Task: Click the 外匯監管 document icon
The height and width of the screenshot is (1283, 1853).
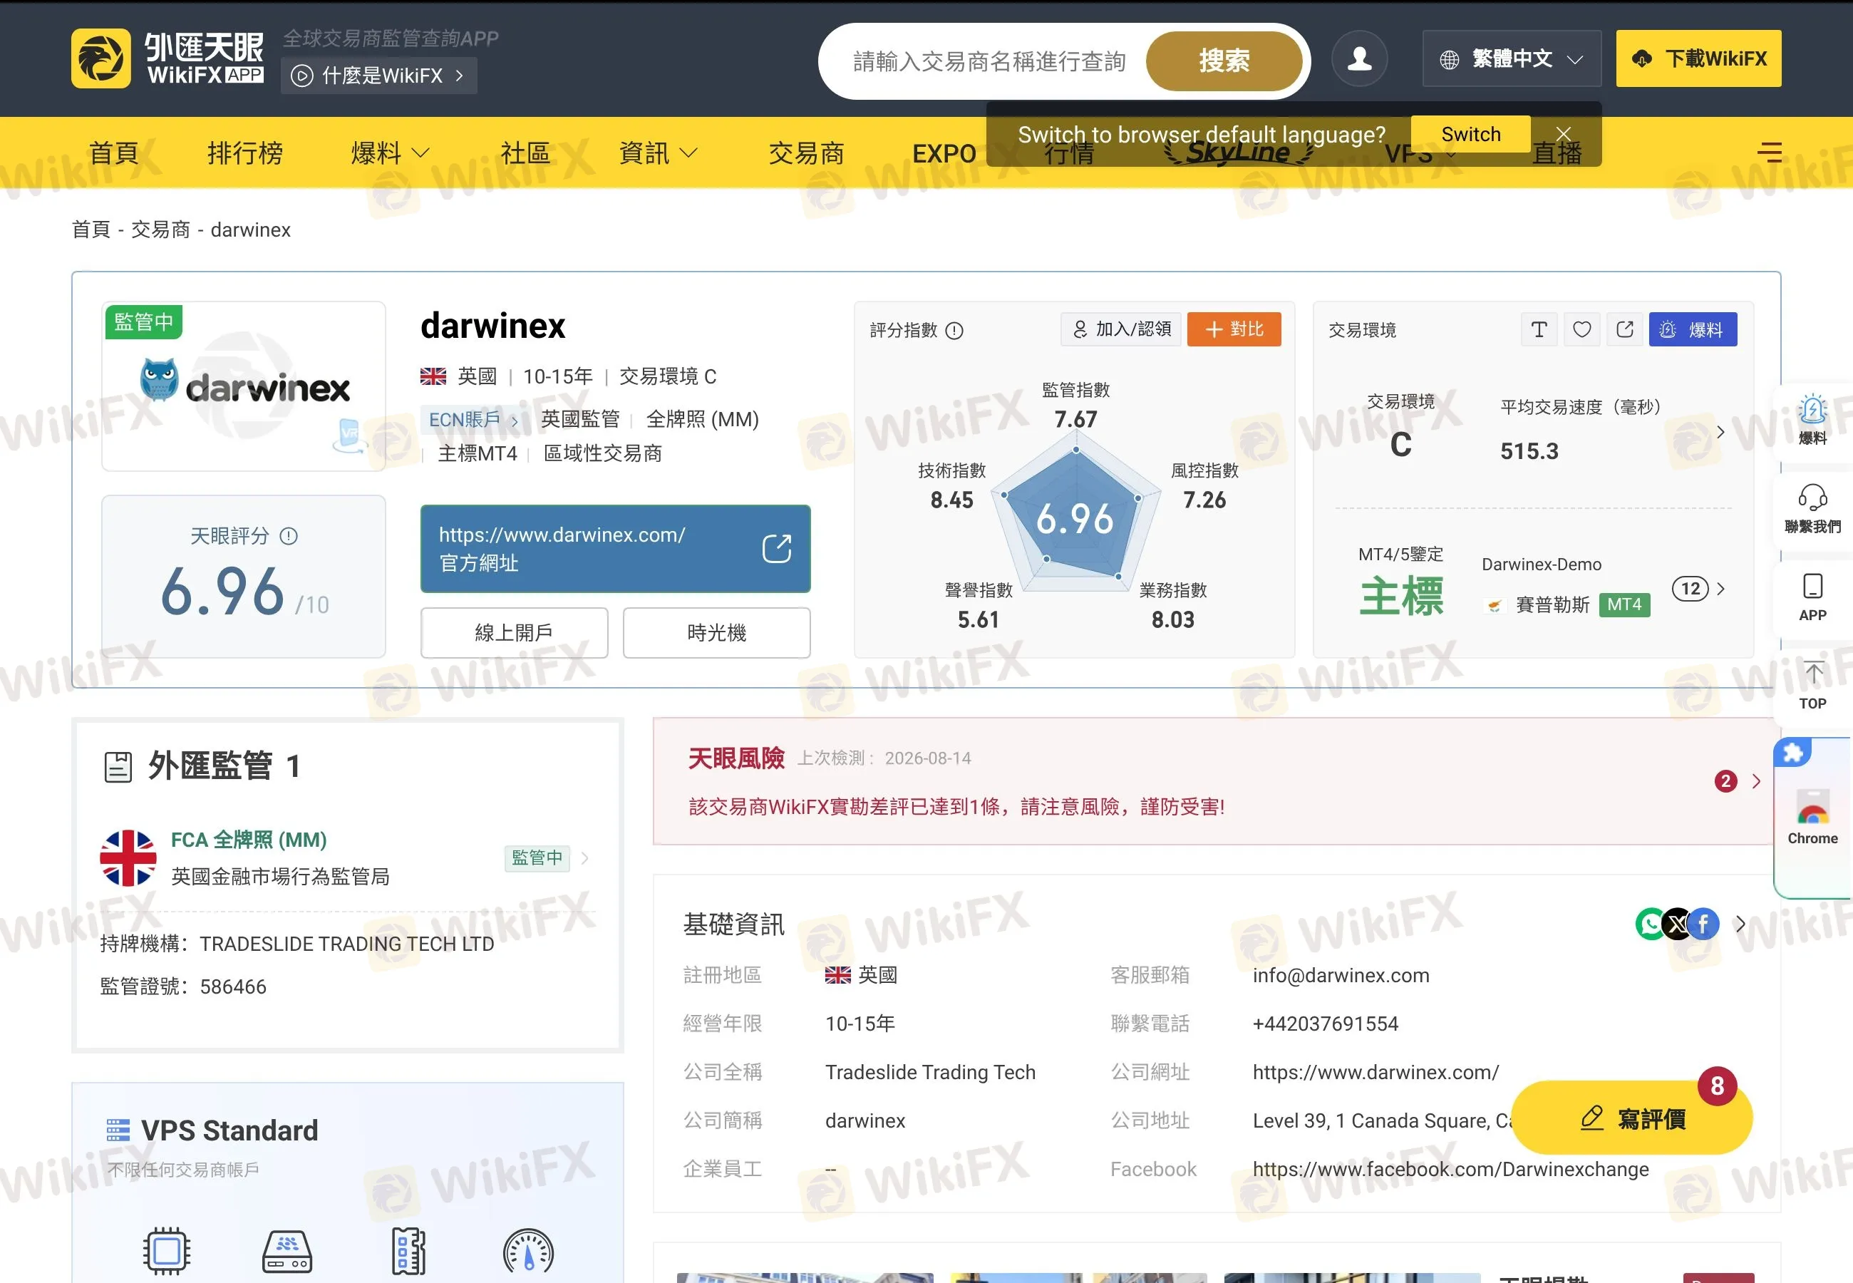Action: coord(118,767)
